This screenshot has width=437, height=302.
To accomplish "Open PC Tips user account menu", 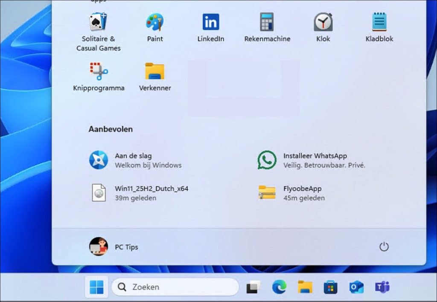I will point(114,247).
